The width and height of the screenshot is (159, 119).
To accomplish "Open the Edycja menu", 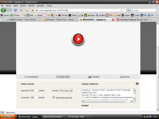I will coord(8,6).
